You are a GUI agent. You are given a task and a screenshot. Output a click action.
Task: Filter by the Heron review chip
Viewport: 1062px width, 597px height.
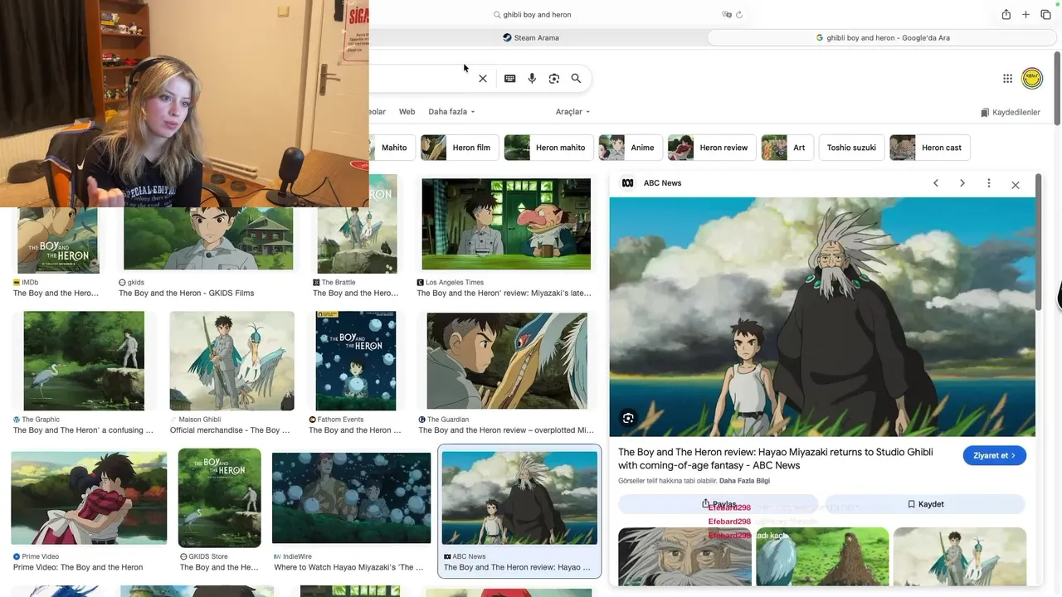pyautogui.click(x=712, y=148)
